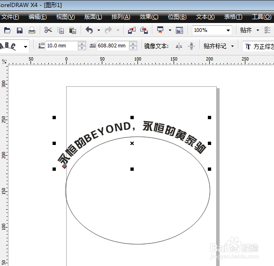The image size is (274, 266).
Task: Open the 100% zoom level dropdown
Action: pyautogui.click(x=228, y=30)
